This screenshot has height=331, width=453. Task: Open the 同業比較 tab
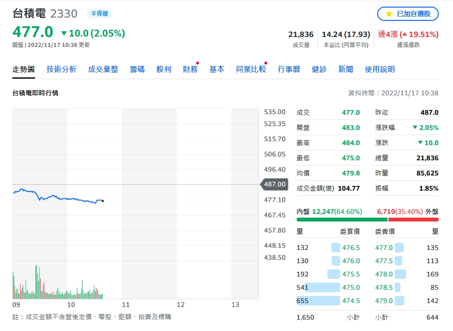click(251, 69)
